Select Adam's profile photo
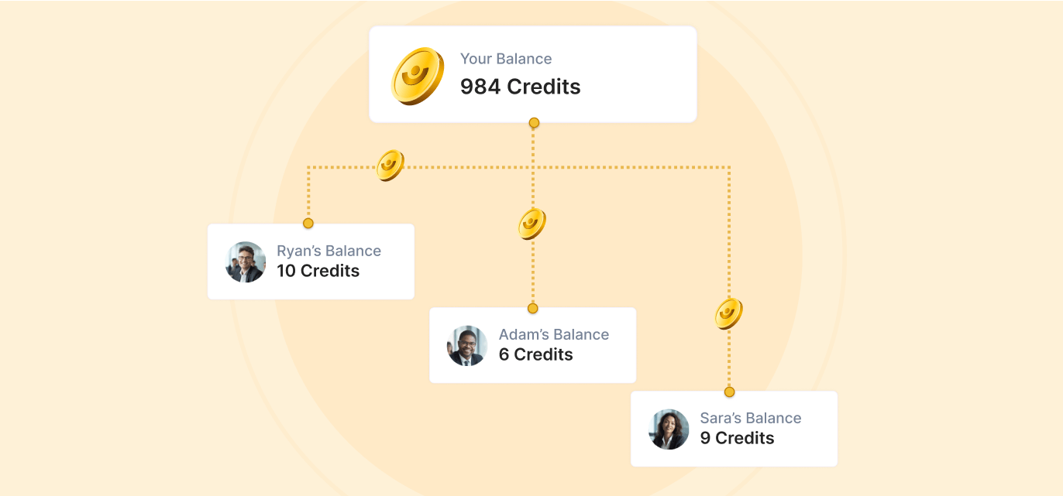Viewport: 1063px width, 496px height. [467, 345]
